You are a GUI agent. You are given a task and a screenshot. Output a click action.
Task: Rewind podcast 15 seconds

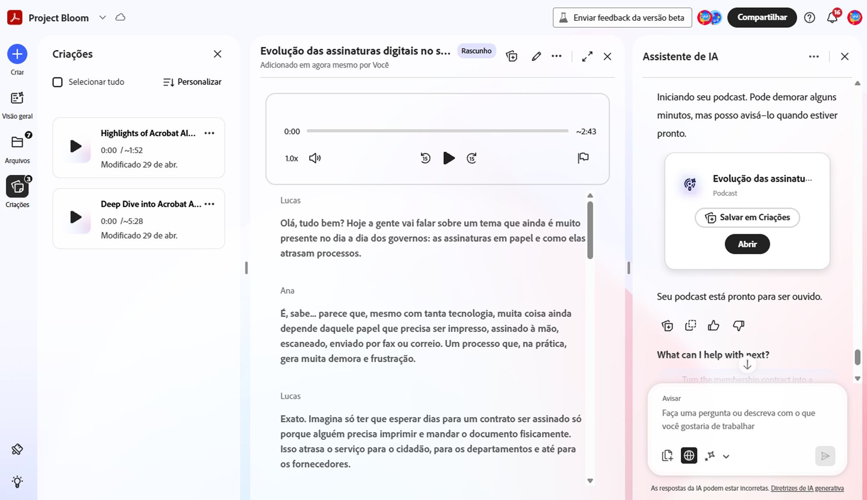pos(425,158)
